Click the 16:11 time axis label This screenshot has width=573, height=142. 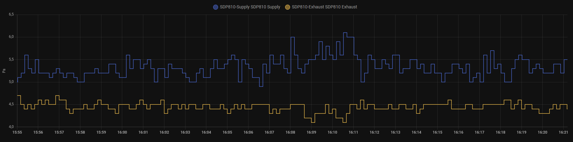point(353,132)
